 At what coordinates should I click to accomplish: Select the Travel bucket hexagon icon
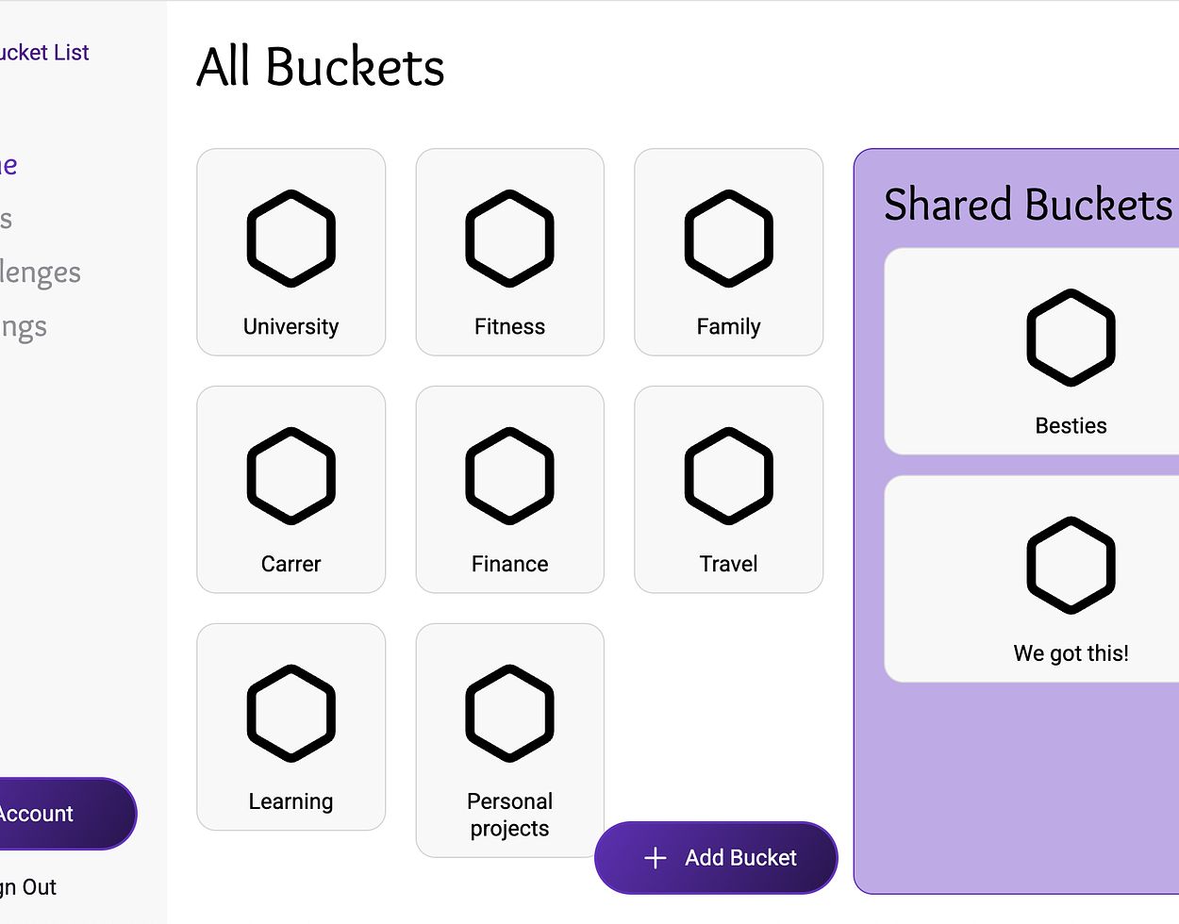click(728, 475)
